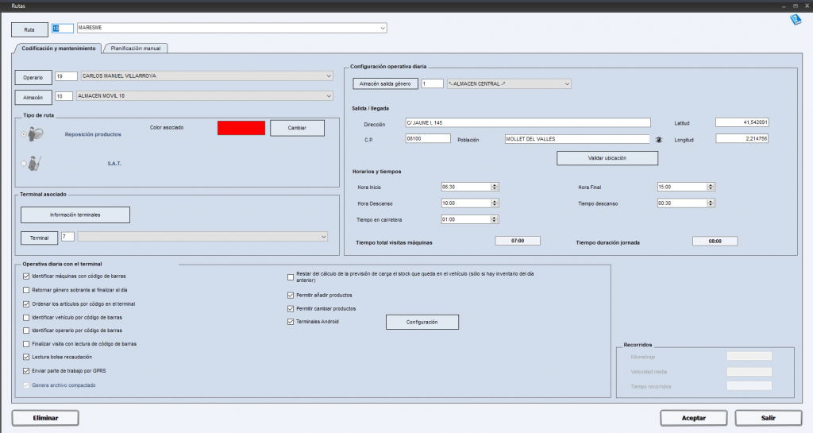The width and height of the screenshot is (813, 433).
Task: Minimize the Rutas window
Action: [x=784, y=6]
